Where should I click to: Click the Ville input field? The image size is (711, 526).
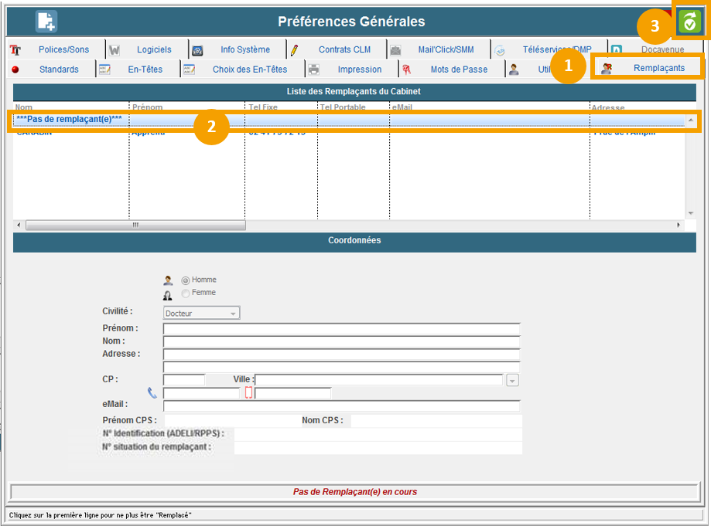coord(380,380)
